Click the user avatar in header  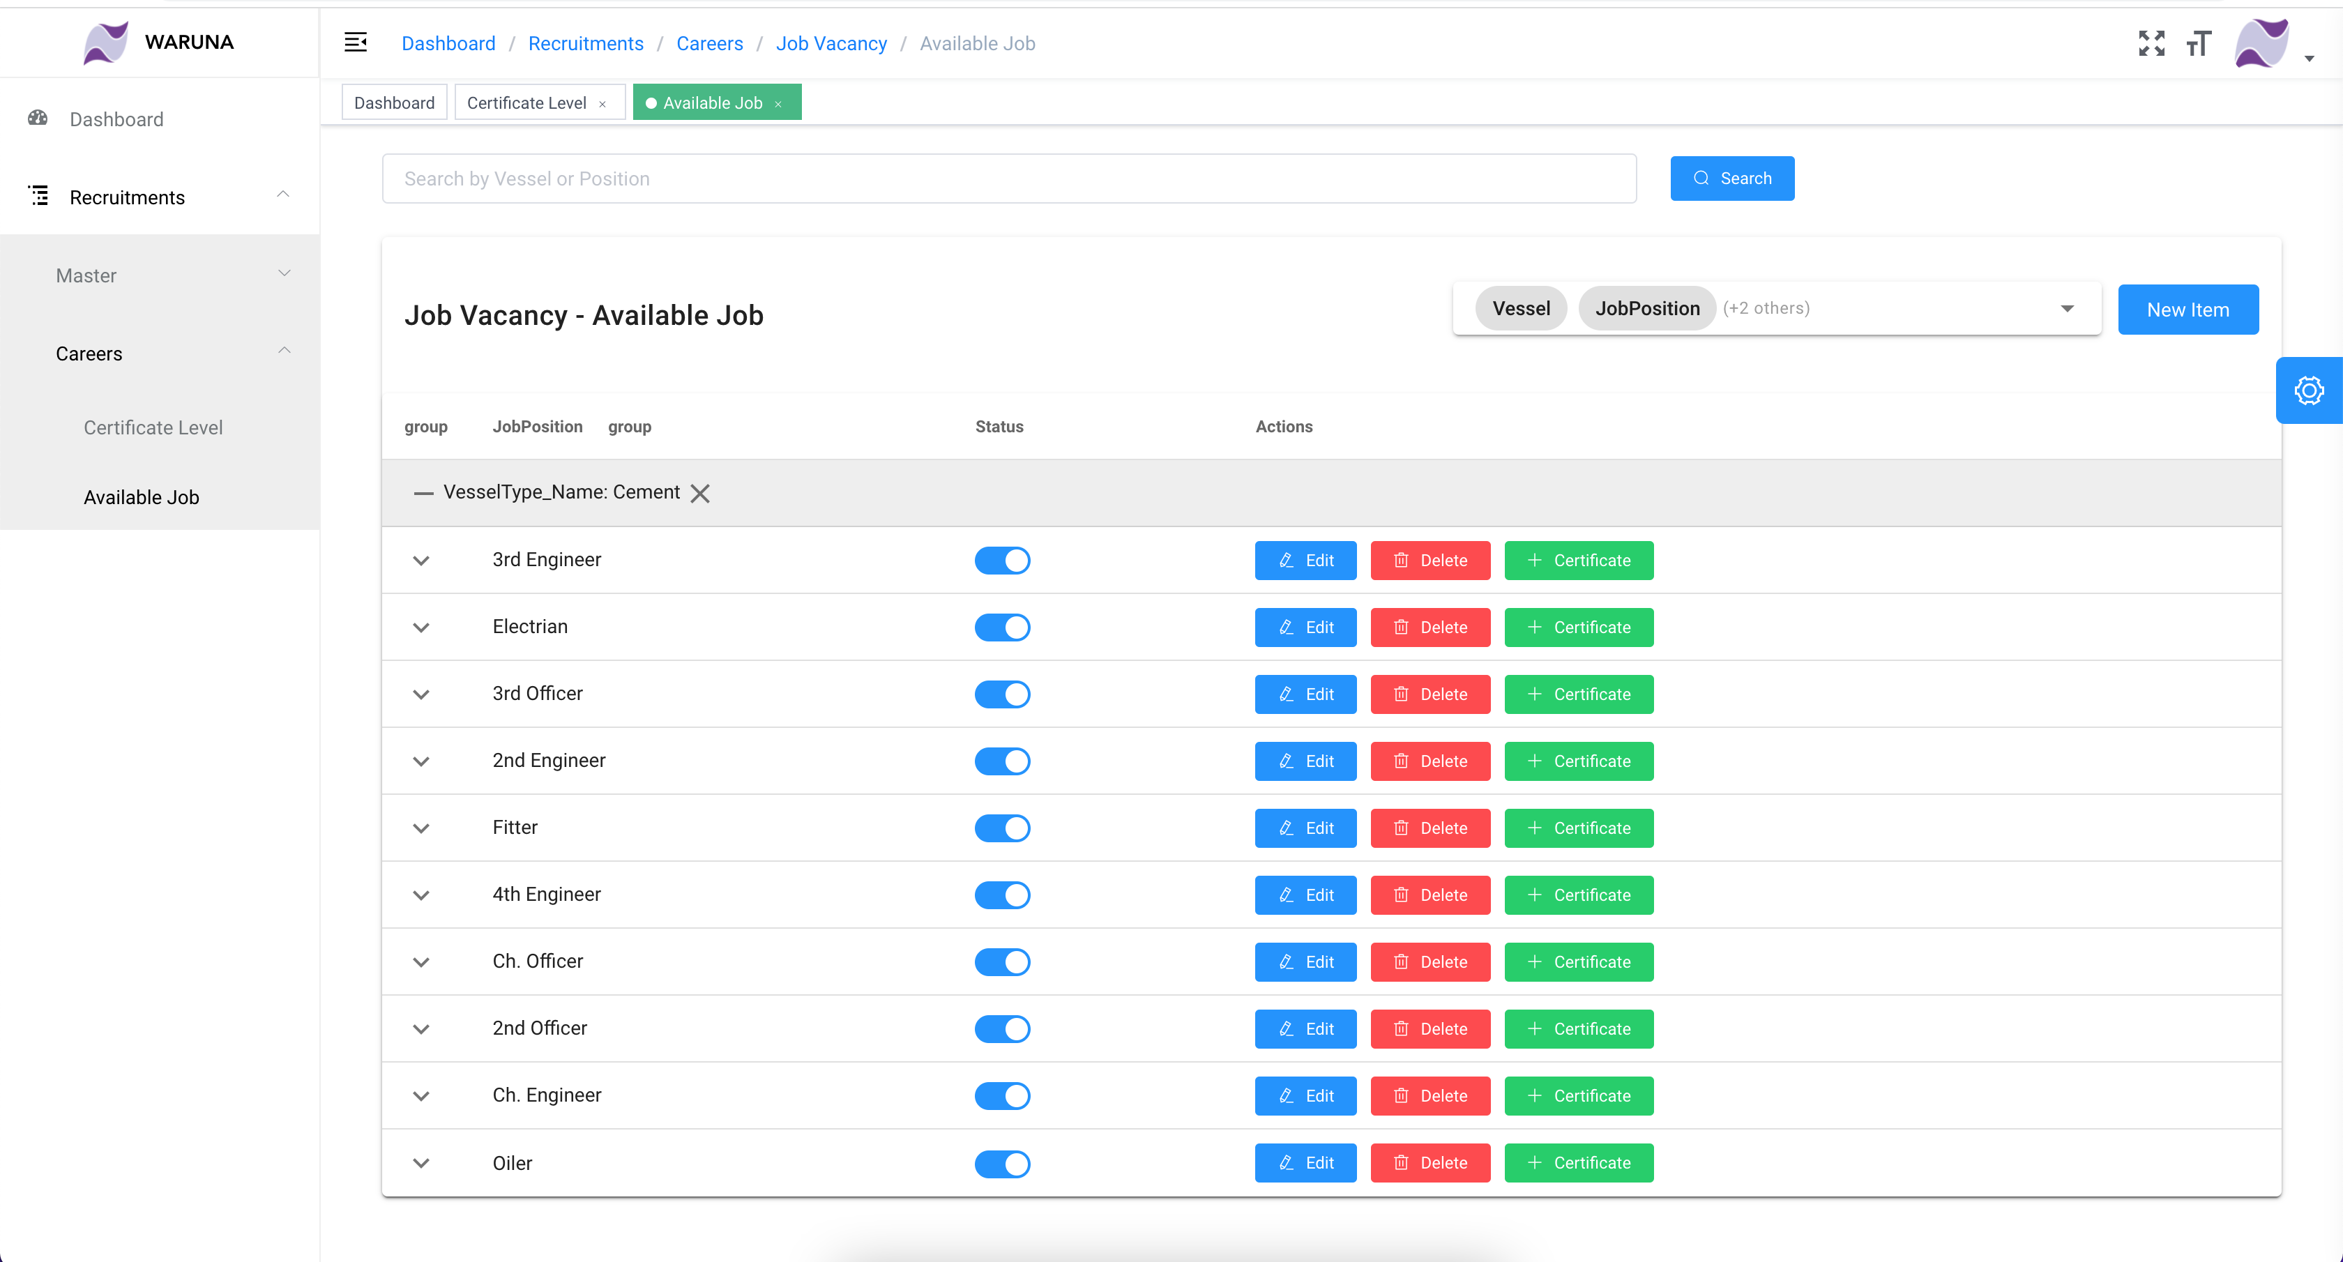tap(2262, 43)
